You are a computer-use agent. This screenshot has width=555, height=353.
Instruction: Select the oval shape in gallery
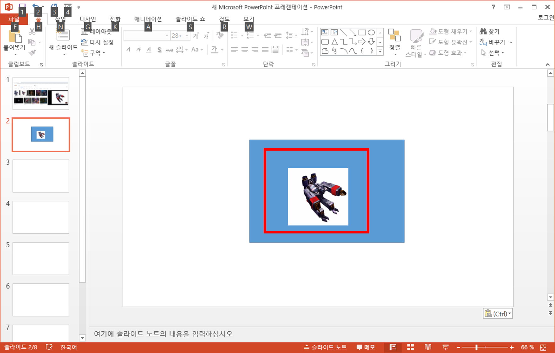(371, 32)
